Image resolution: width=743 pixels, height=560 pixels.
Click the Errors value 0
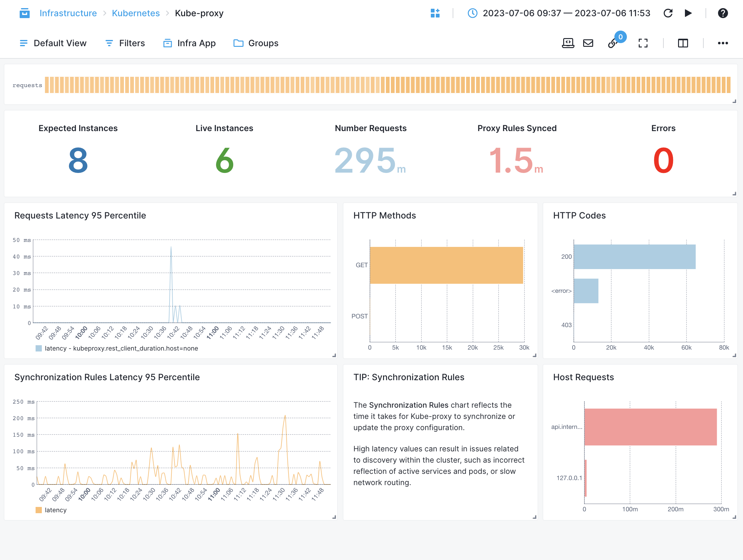[663, 160]
